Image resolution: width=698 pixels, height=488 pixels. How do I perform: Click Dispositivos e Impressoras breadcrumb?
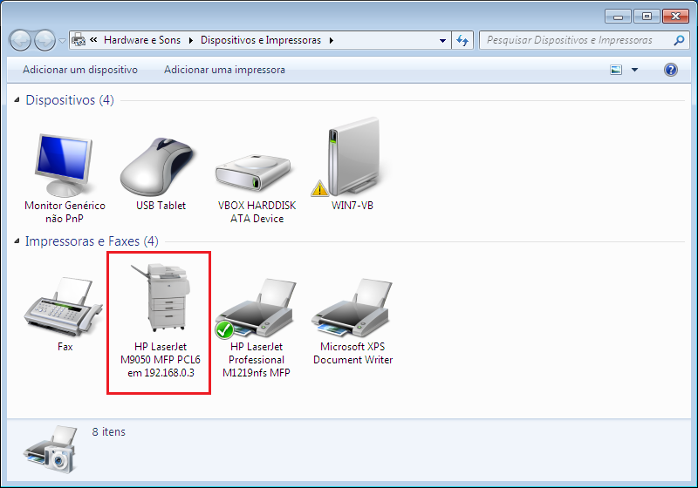click(x=260, y=40)
